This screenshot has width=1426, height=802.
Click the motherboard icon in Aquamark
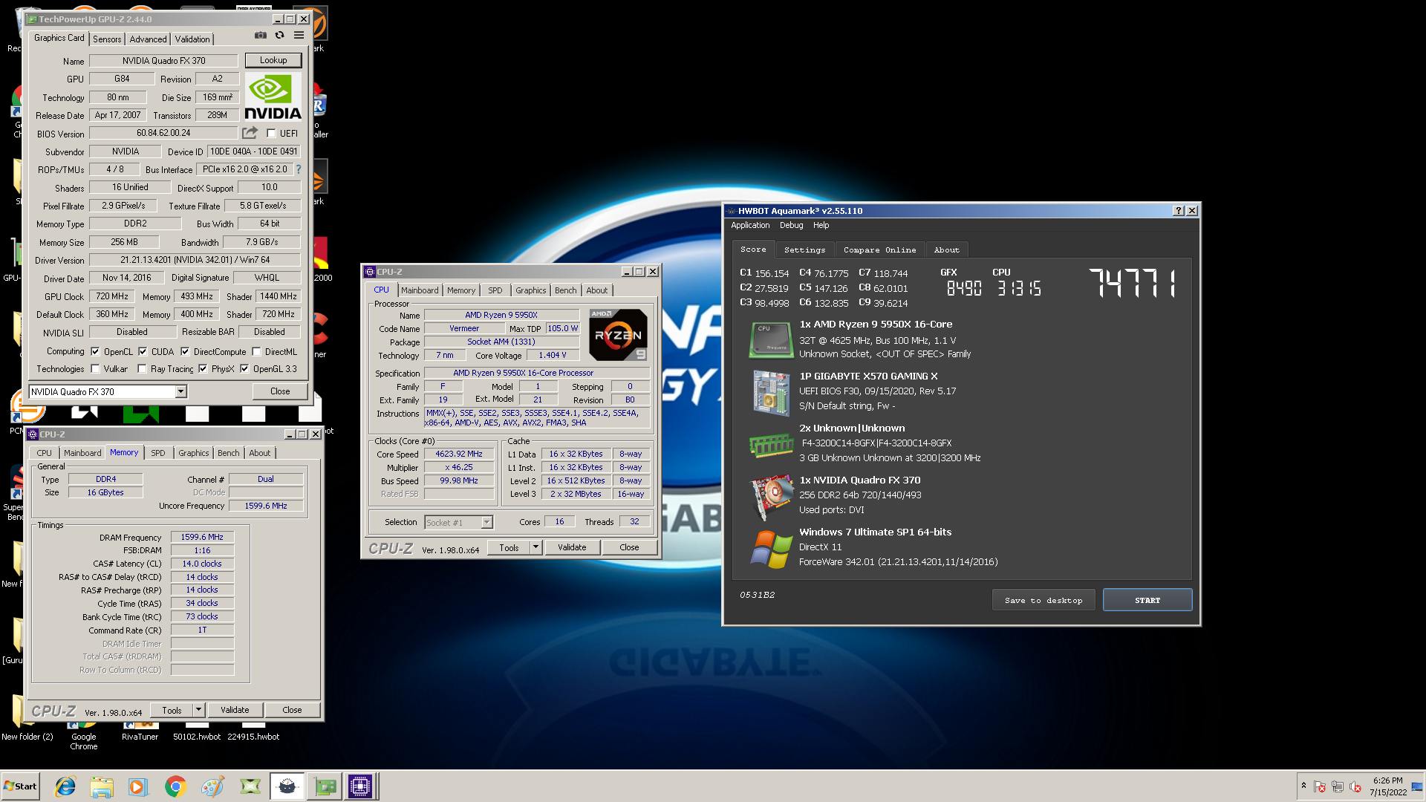771,393
